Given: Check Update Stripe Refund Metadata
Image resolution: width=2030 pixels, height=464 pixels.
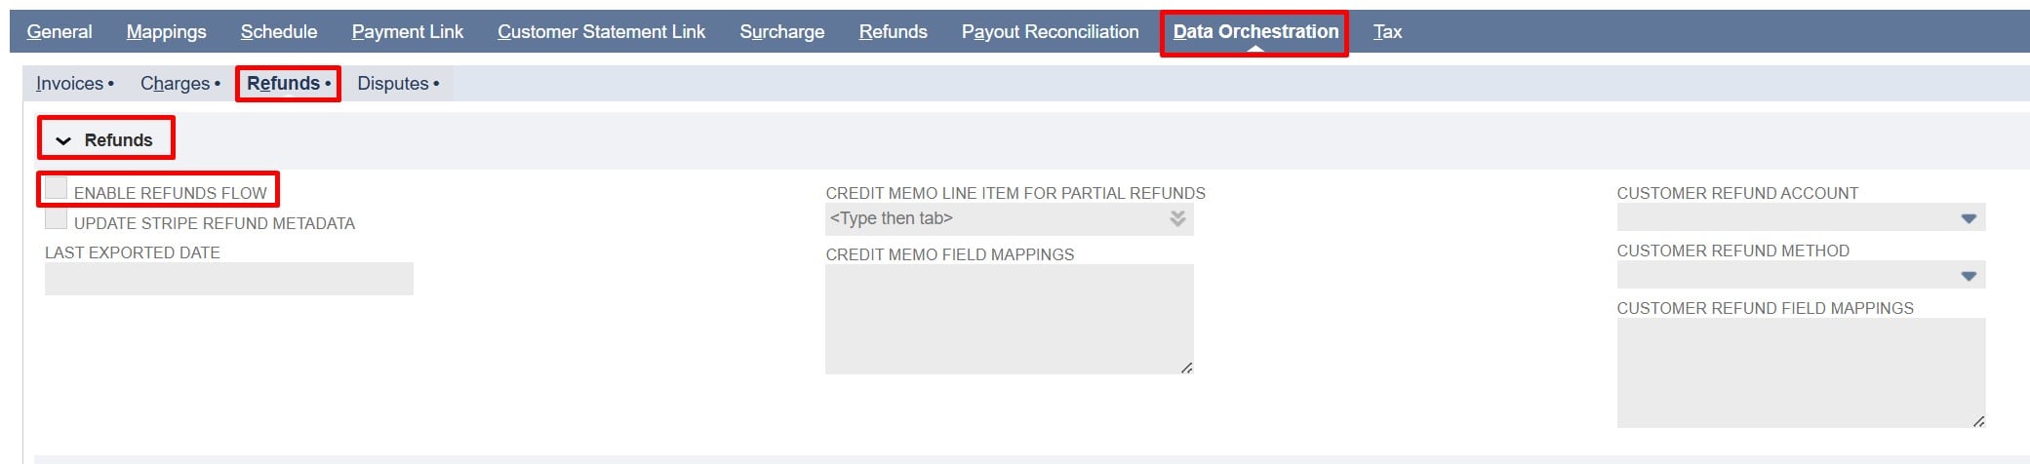Looking at the screenshot, I should (x=57, y=219).
